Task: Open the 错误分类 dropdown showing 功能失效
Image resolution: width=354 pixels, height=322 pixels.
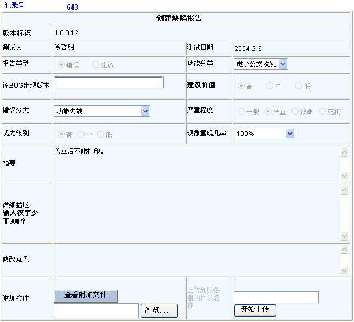Action: (x=102, y=111)
